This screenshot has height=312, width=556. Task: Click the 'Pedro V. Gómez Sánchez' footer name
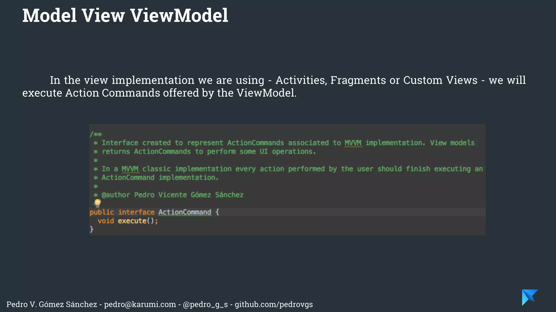[52, 304]
